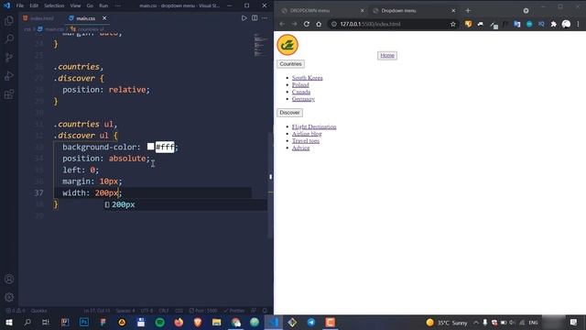Open the browser profile avatar
Image resolution: width=586 pixels, height=330 pixels.
pos(566,24)
